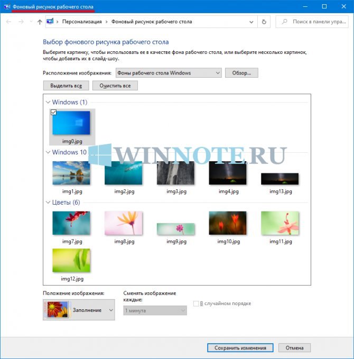Select the img8.jpg orange flower thumbnail
Viewport: 354px width, 359px height.
click(x=123, y=223)
